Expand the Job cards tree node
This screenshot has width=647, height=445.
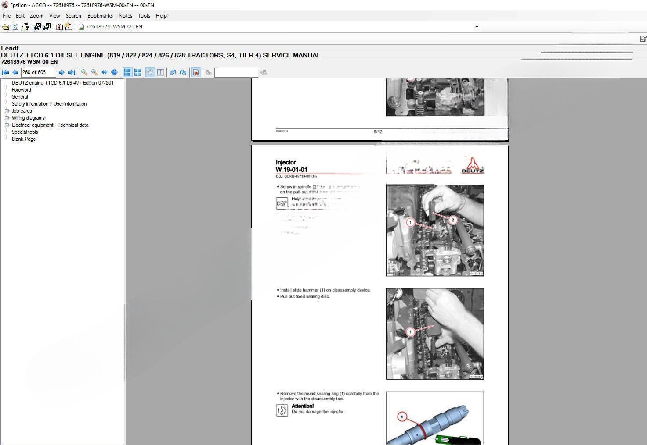7,111
